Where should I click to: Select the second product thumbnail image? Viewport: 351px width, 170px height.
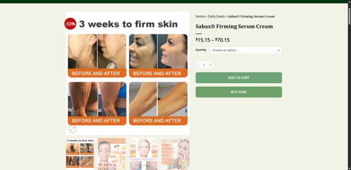[112, 154]
